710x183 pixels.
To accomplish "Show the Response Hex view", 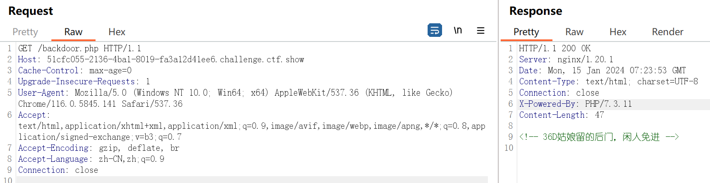I will [618, 32].
